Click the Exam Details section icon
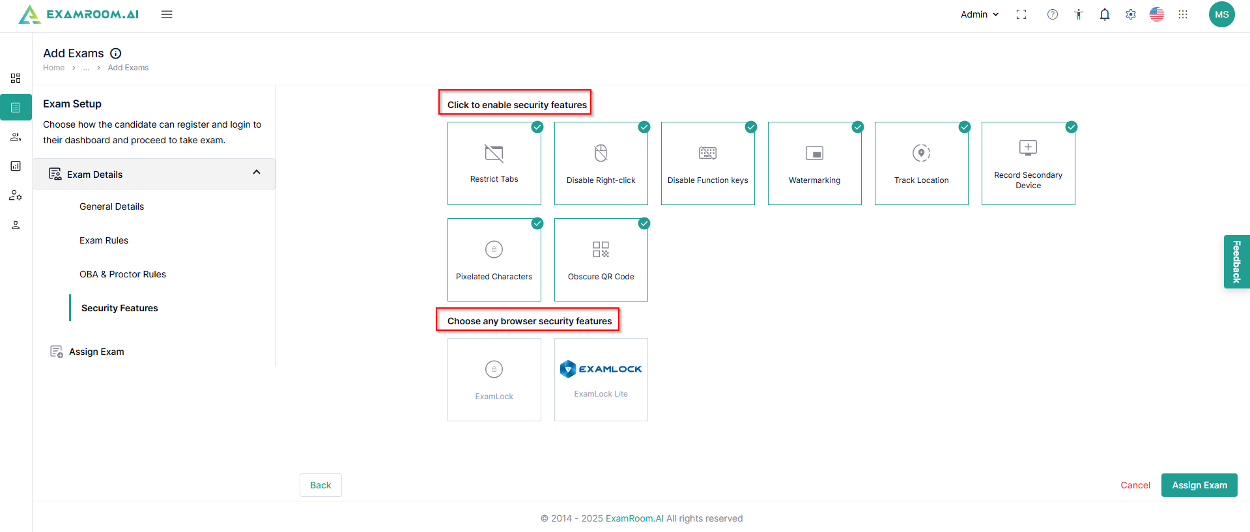The image size is (1250, 532). pos(55,174)
